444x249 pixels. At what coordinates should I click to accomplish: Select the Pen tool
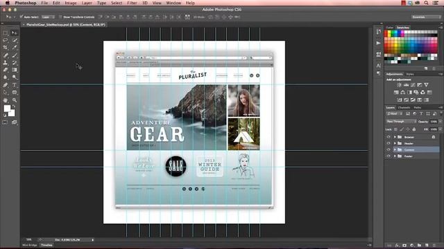tap(6, 84)
